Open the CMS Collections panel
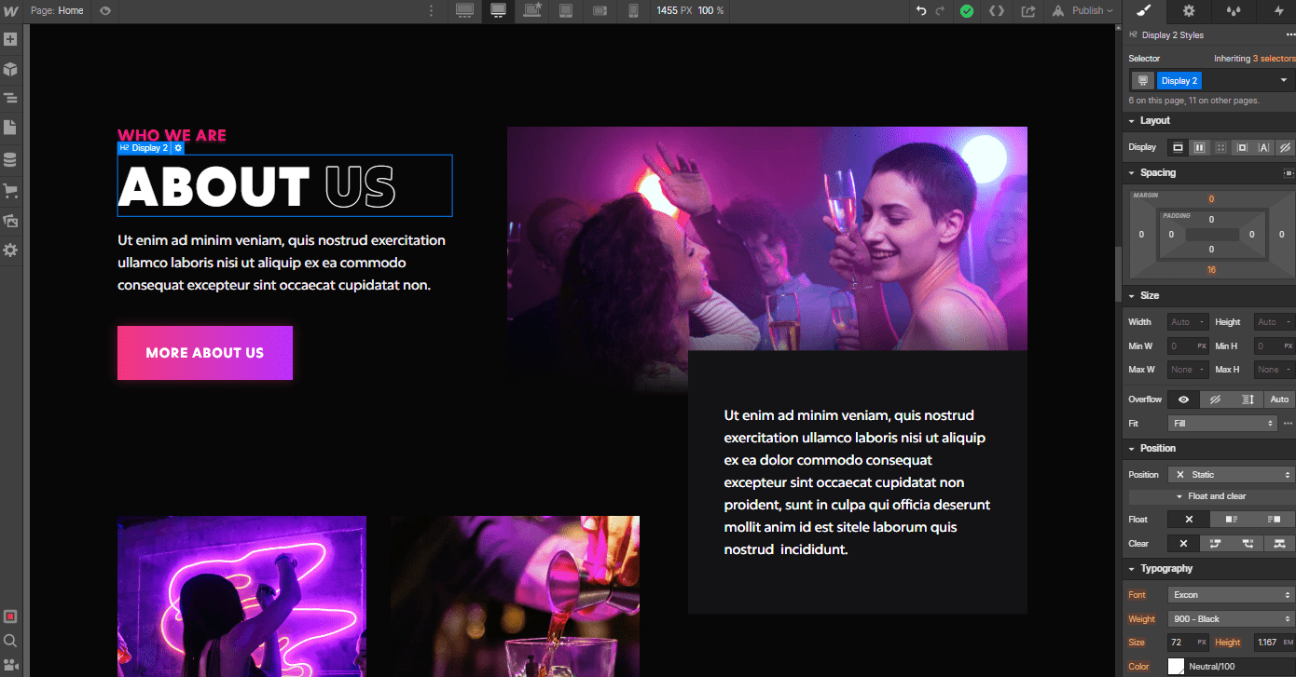Viewport: 1296px width, 677px height. pos(10,159)
